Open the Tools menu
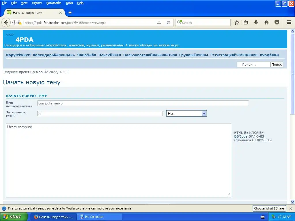Screen dimensions: 295x221 click(69, 3)
